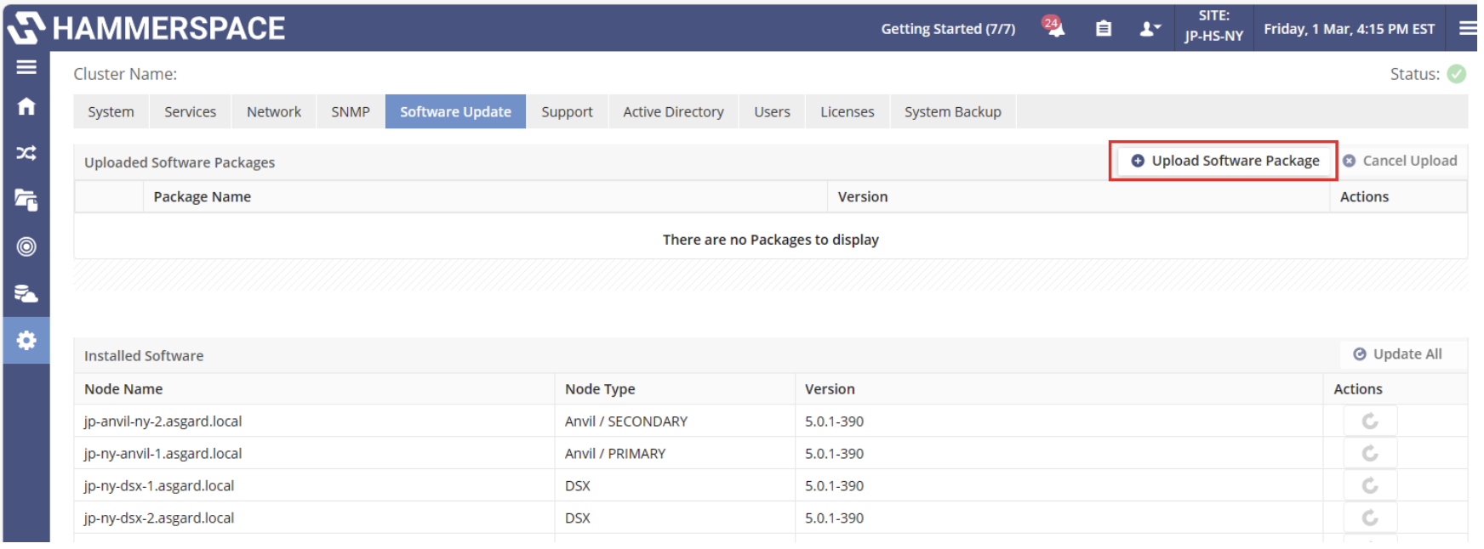Open the user account dropdown icon
The height and width of the screenshot is (549, 1484).
1150,29
